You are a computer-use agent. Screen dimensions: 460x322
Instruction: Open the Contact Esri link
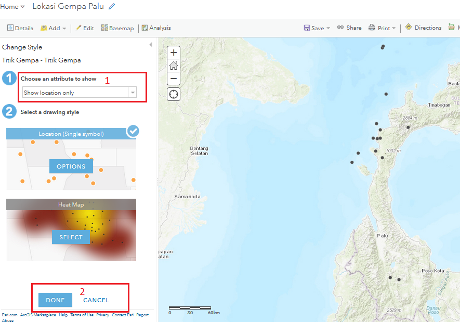[123, 315]
